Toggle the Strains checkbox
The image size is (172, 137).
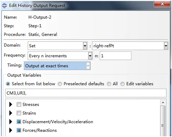(x=19, y=113)
